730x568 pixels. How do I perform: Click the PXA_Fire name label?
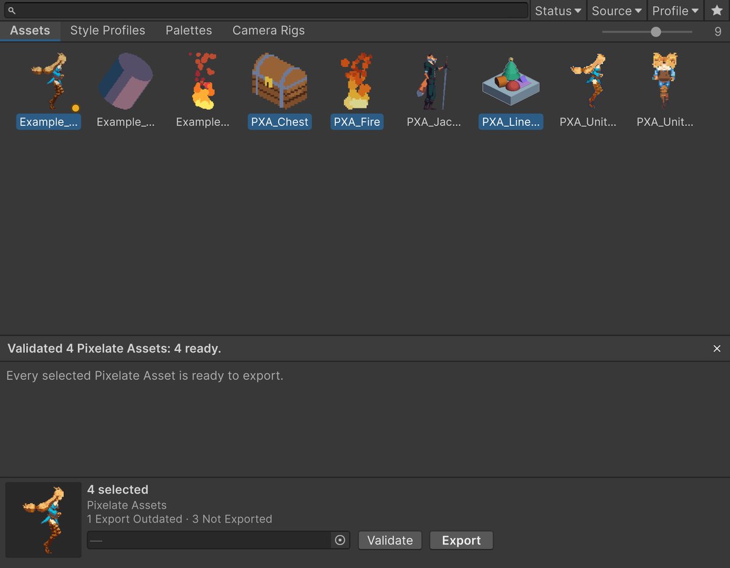click(x=357, y=122)
